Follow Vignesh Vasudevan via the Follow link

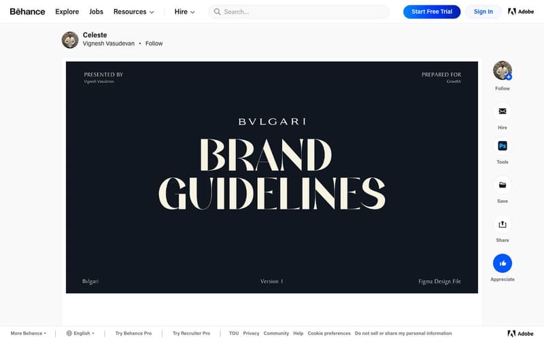[154, 44]
